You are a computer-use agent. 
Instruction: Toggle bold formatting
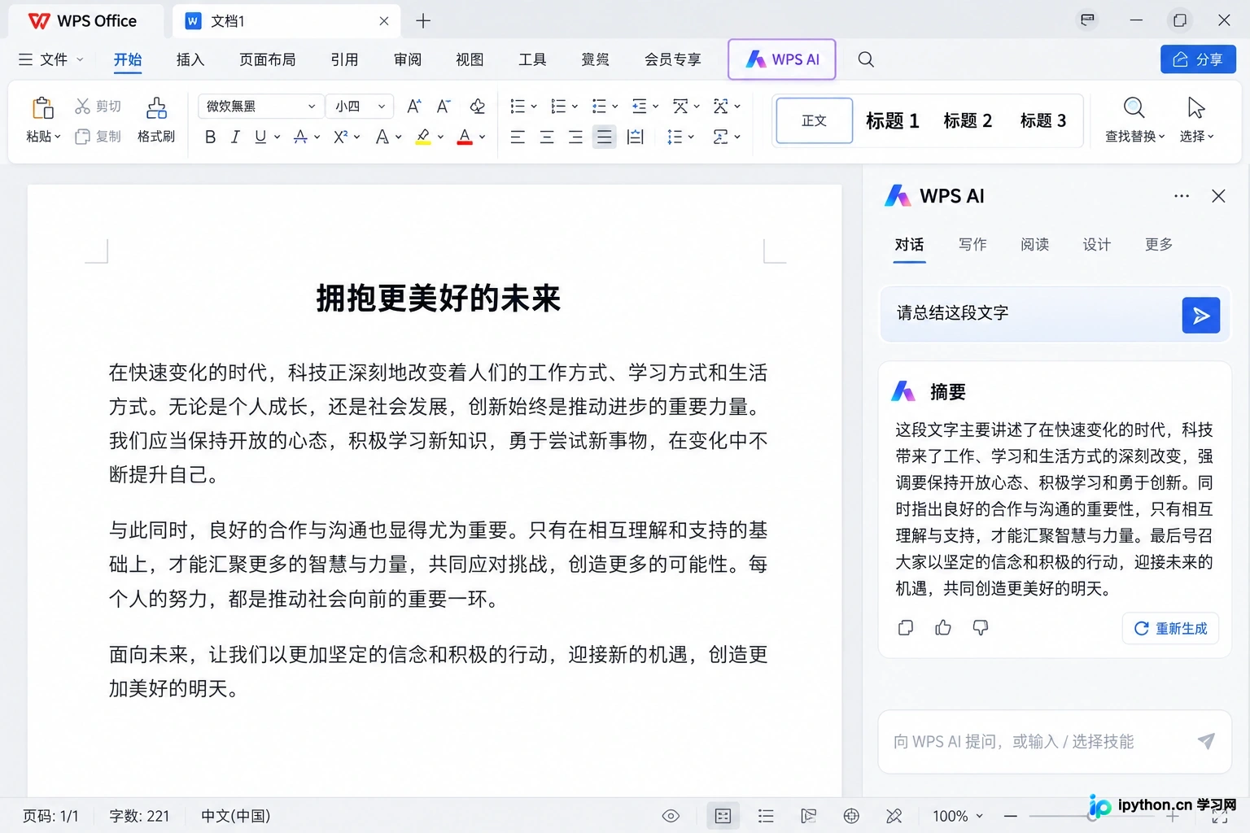[x=210, y=137]
